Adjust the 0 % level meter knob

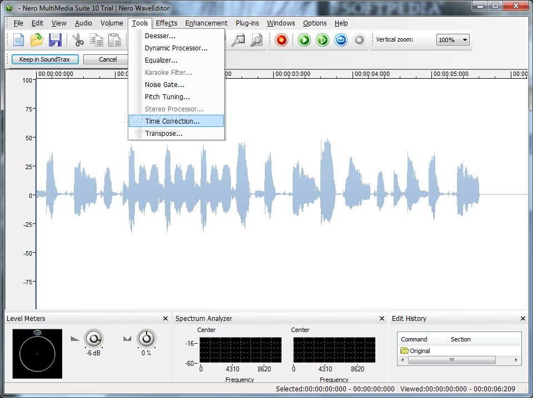coord(147,339)
